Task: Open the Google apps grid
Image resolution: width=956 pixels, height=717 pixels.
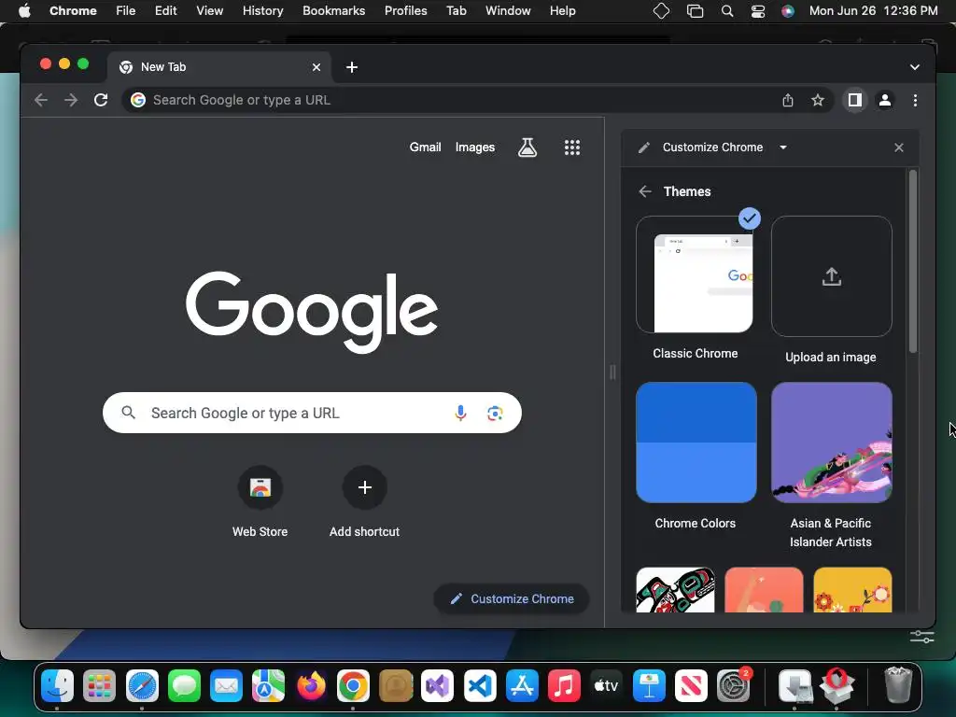Action: coord(572,148)
